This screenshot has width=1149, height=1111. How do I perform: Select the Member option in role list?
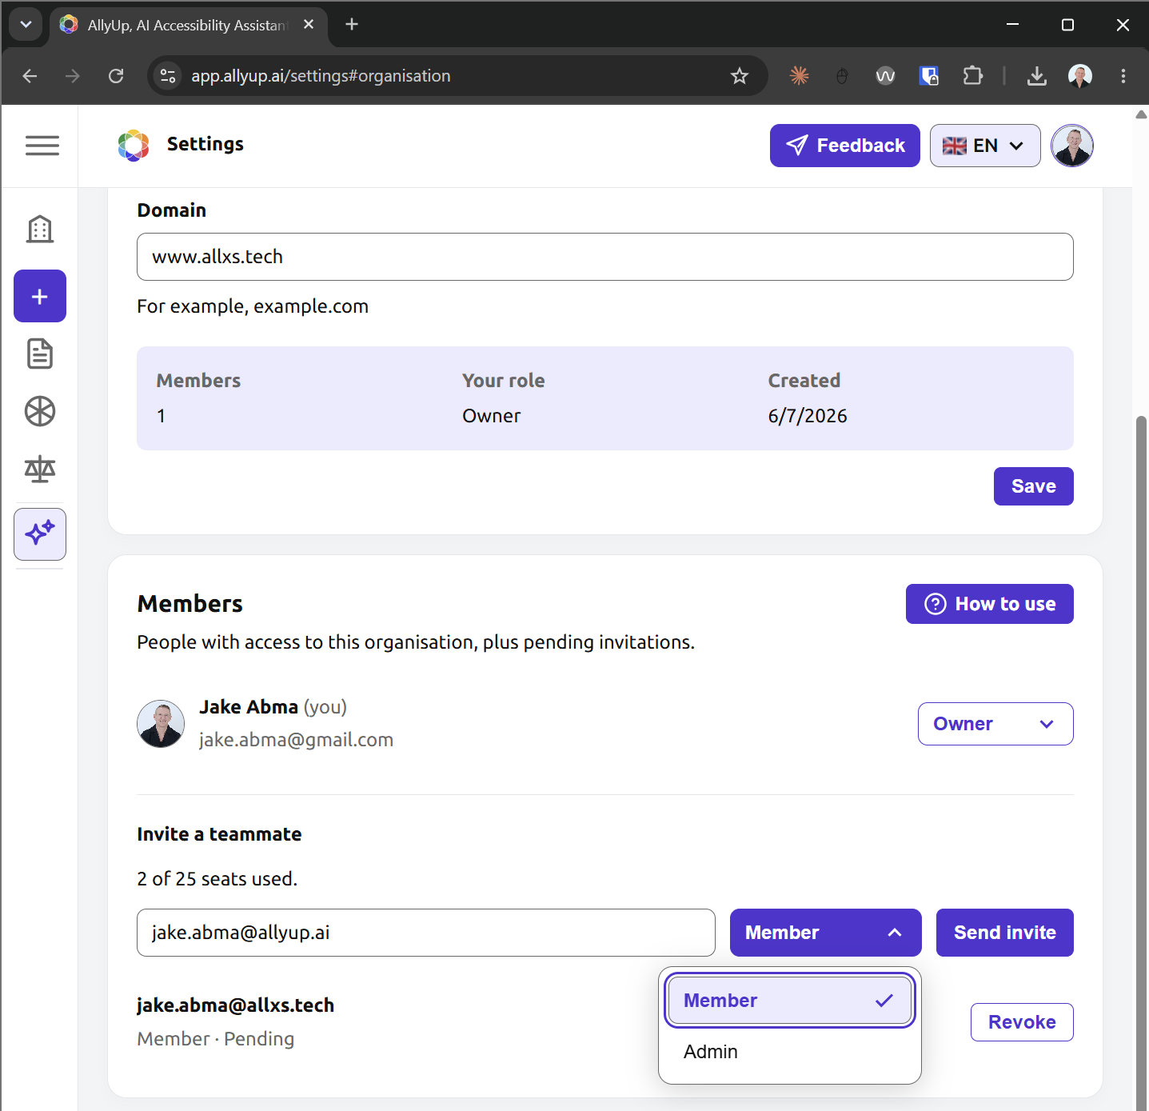point(790,1001)
